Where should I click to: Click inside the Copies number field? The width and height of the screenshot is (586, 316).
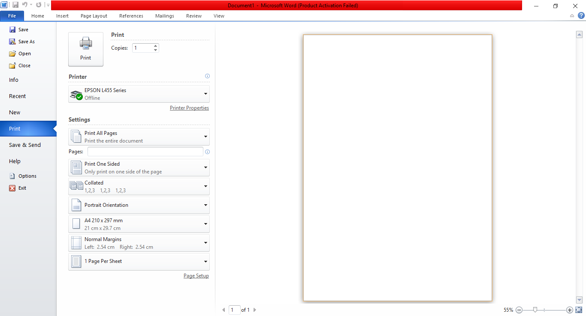pyautogui.click(x=142, y=48)
